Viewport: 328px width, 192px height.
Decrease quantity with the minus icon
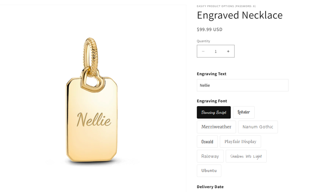click(x=203, y=51)
